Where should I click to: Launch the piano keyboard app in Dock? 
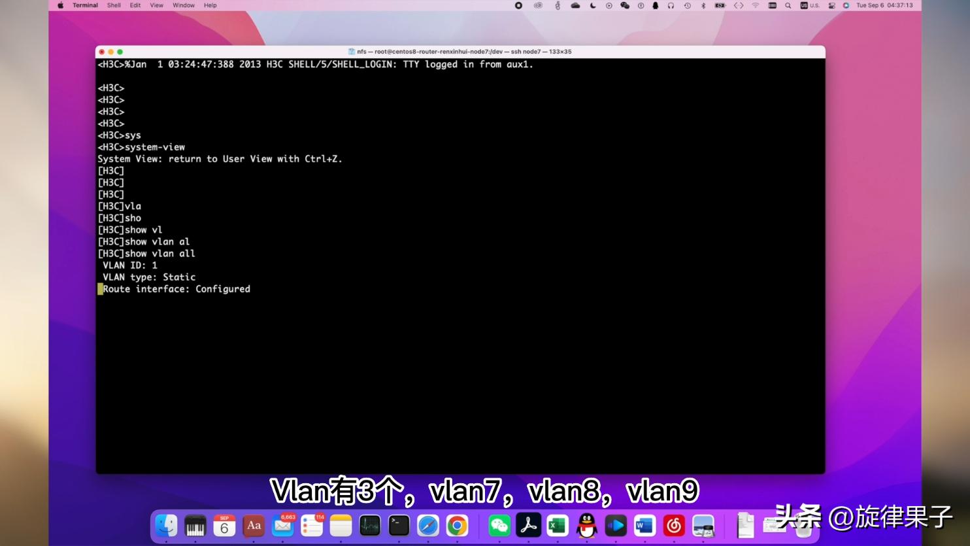[x=195, y=525]
